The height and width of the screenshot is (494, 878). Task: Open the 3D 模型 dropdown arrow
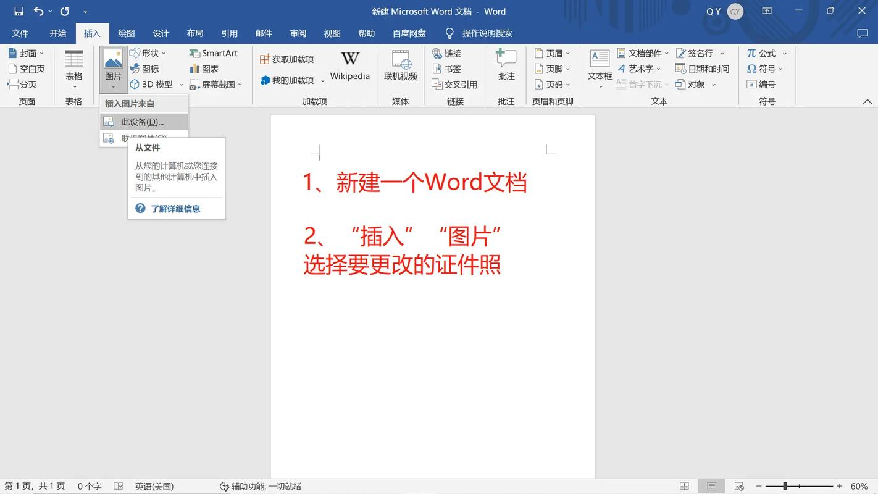182,85
